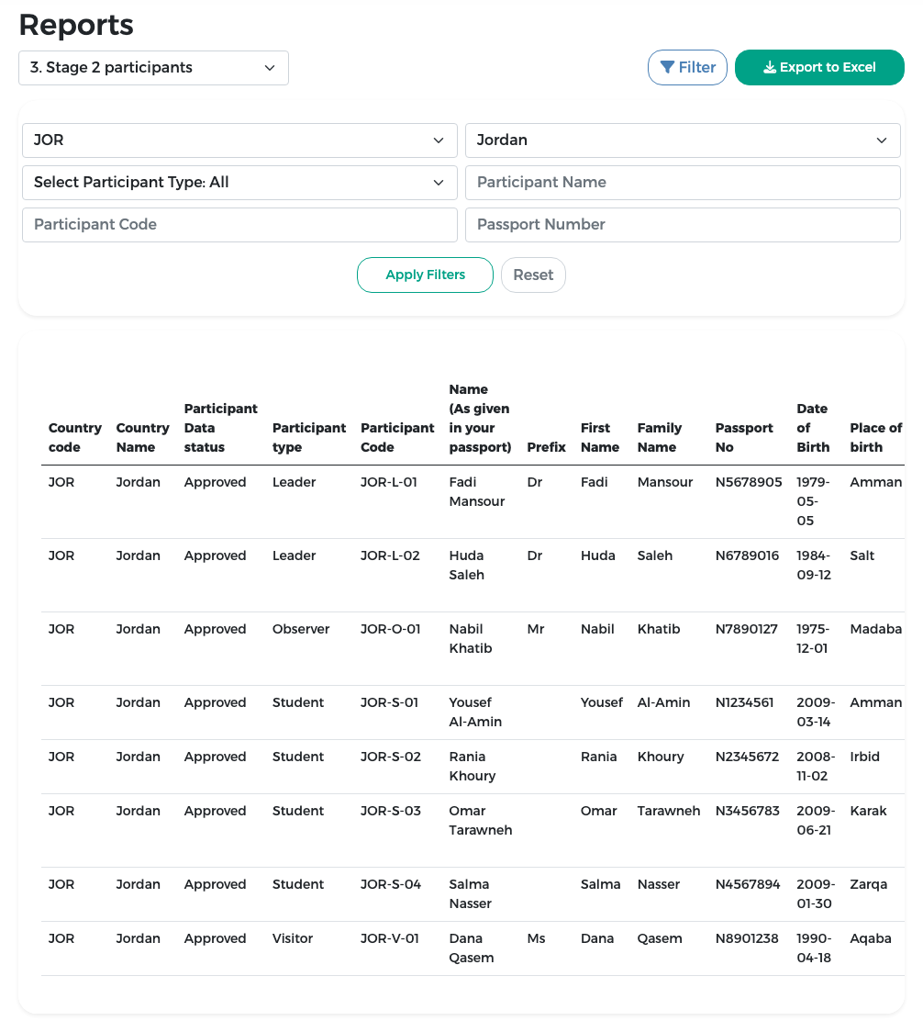Click passport number N1234561
Image resolution: width=923 pixels, height=1021 pixels.
pyautogui.click(x=745, y=702)
